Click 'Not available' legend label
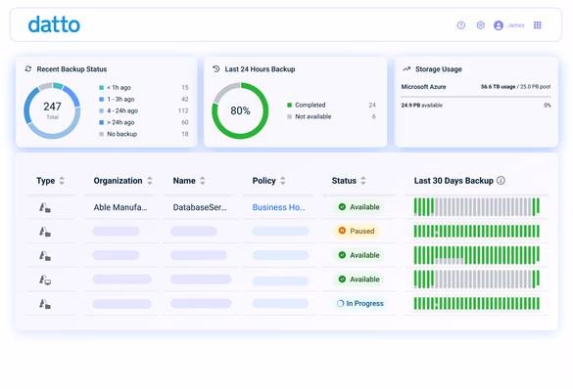The width and height of the screenshot is (573, 389). 313,116
